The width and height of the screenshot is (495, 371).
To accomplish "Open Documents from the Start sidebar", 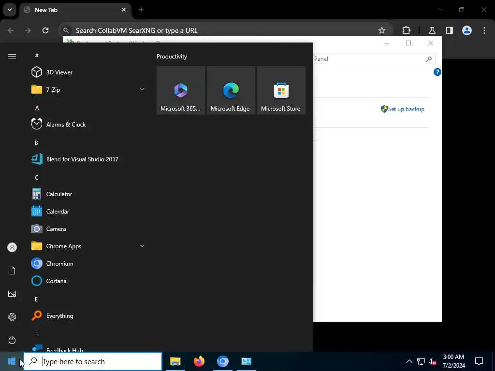I will point(12,271).
